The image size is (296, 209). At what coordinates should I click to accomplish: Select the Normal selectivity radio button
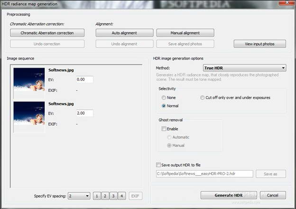(x=170, y=106)
